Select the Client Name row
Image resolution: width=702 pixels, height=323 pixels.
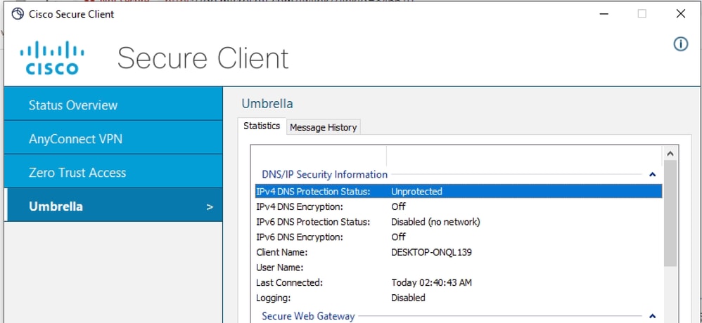point(459,252)
